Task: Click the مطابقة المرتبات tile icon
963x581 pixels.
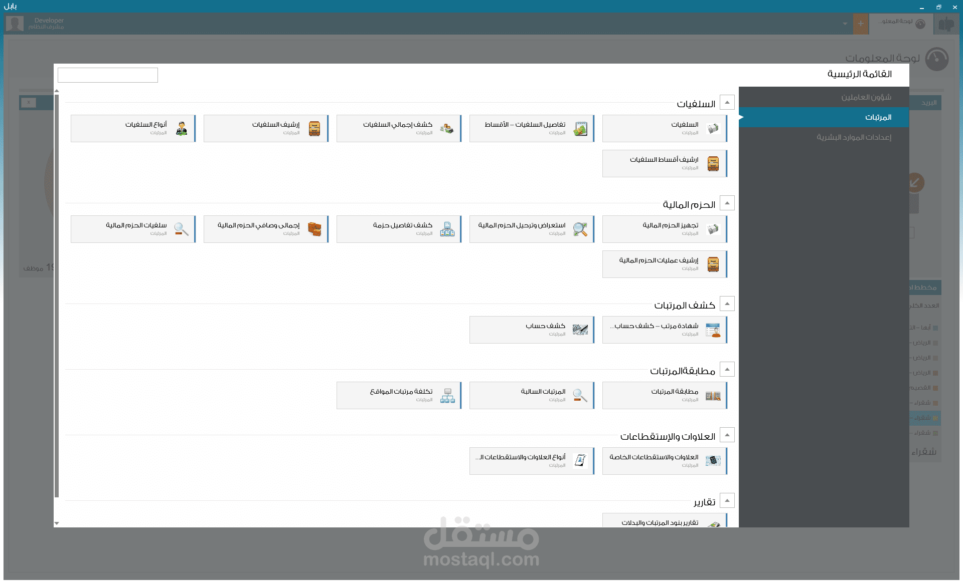Action: [713, 396]
